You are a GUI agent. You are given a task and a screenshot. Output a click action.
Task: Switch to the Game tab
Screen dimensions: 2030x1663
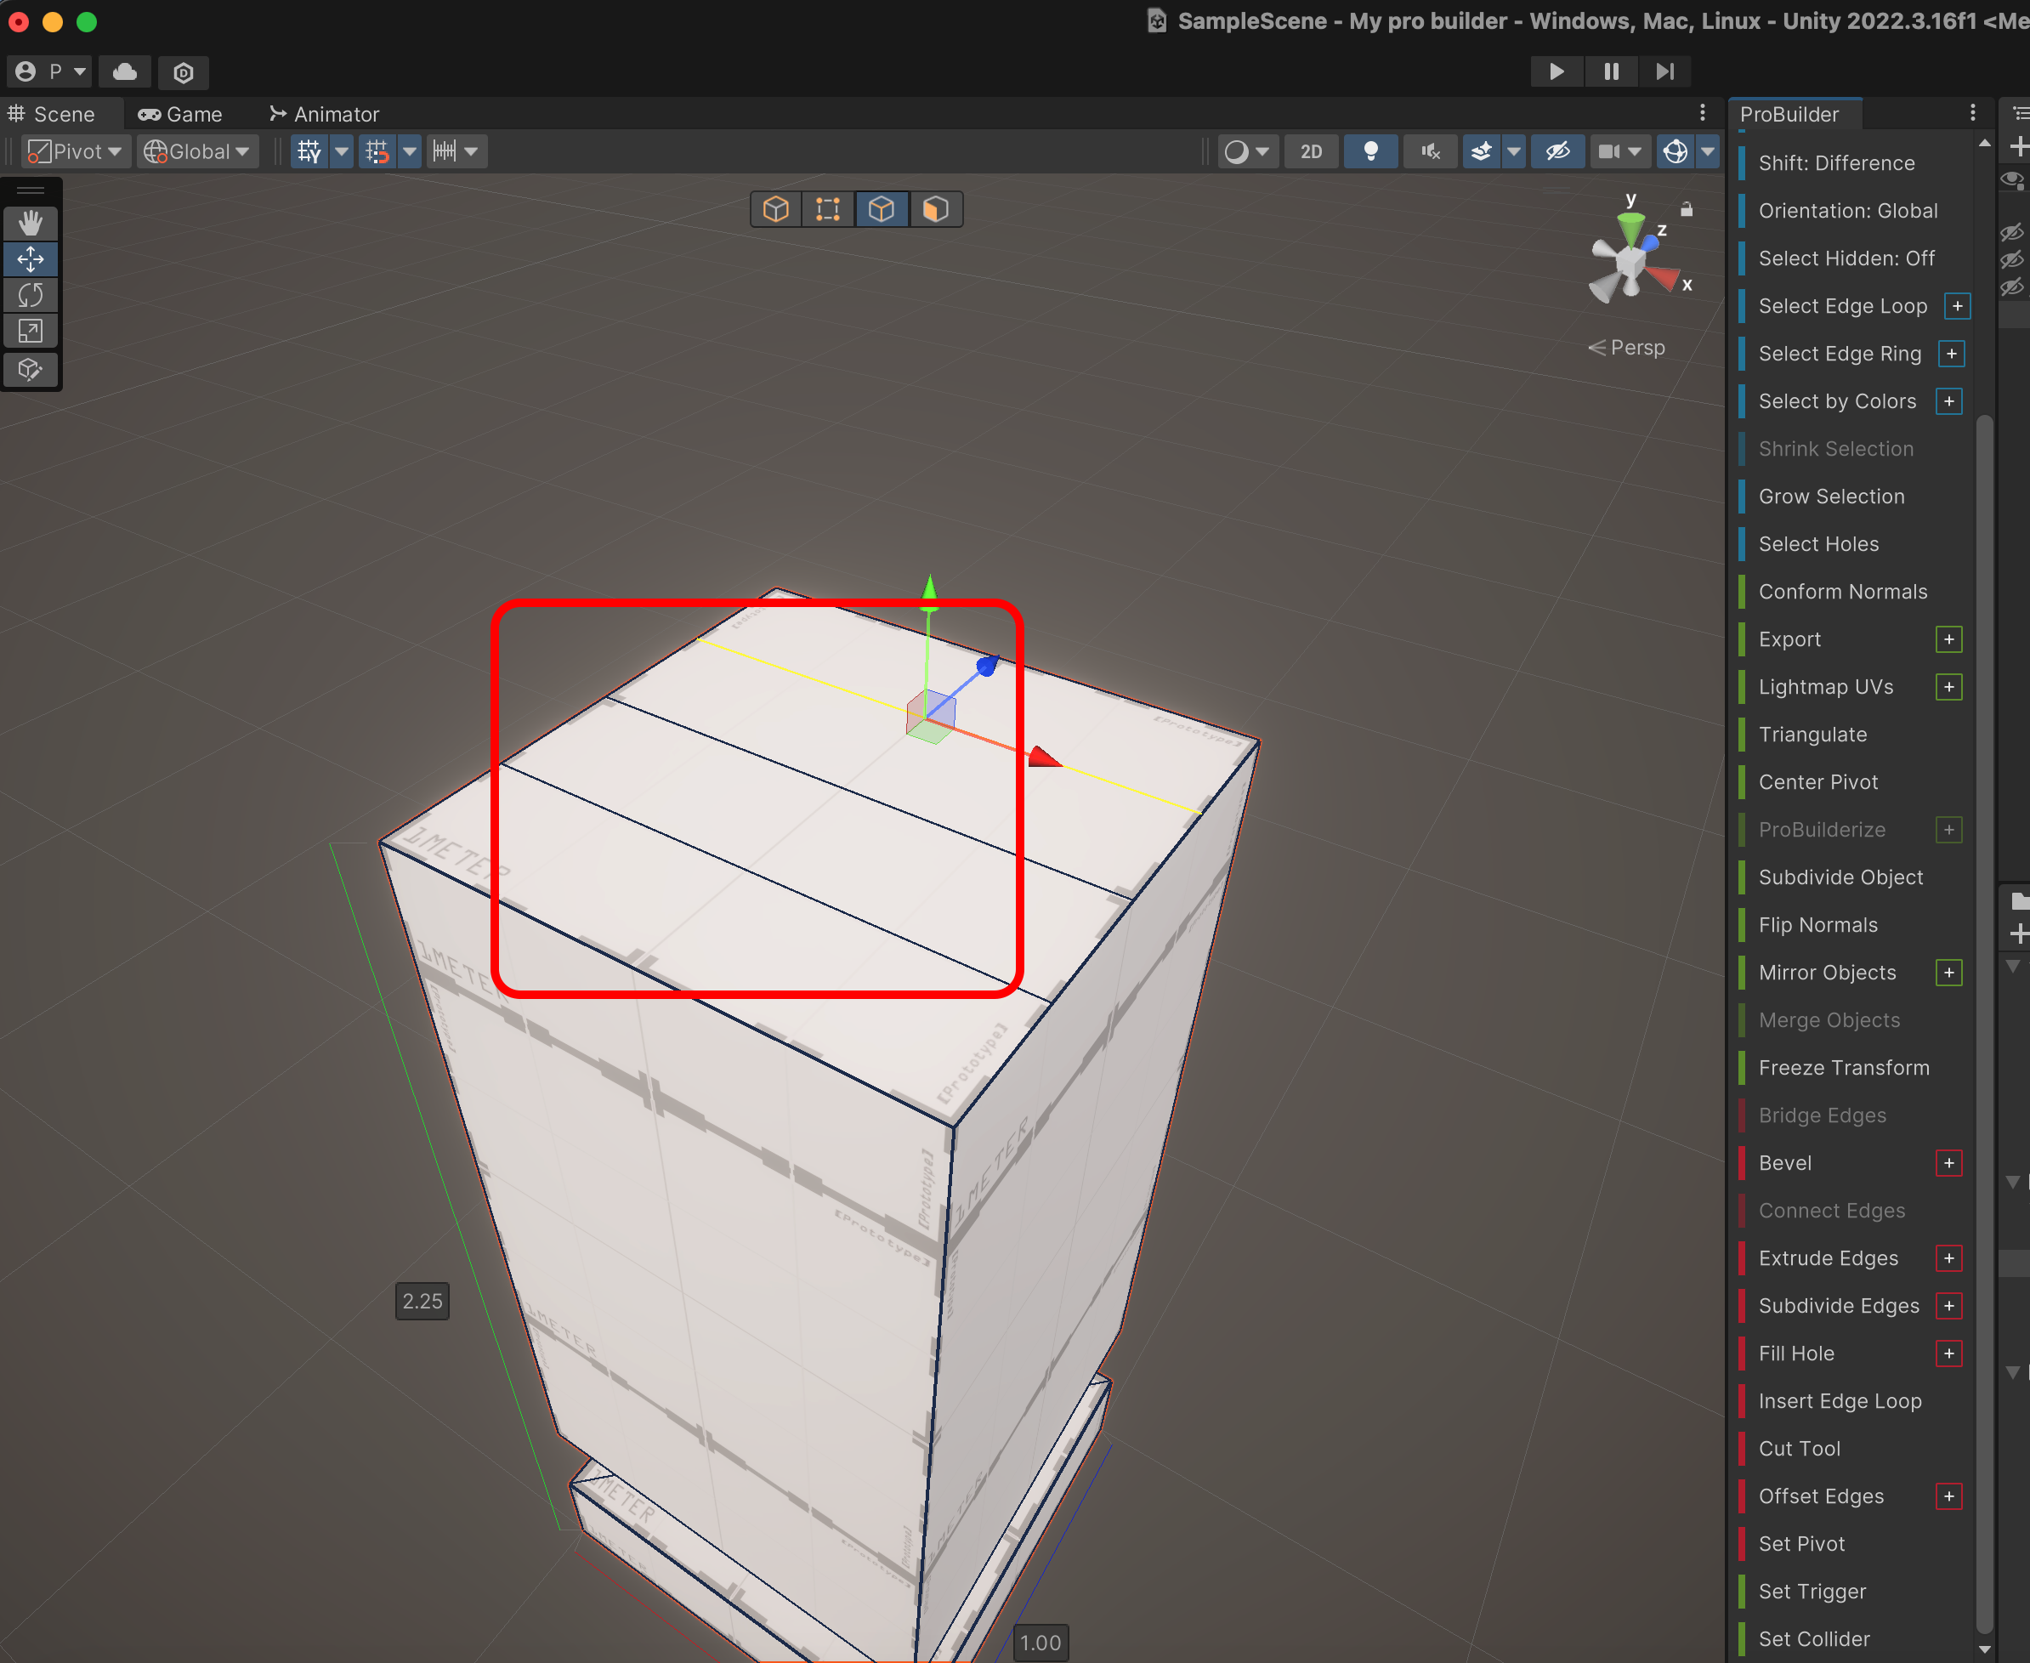180,114
